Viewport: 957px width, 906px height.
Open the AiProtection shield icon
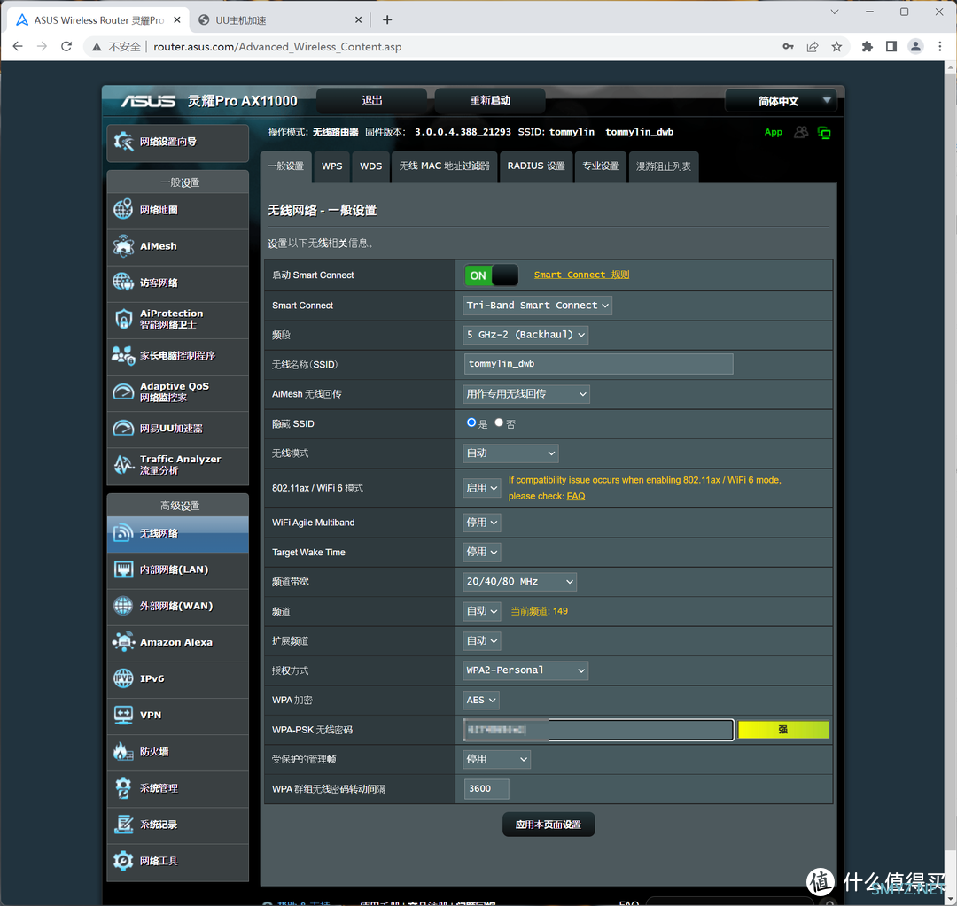coord(123,319)
